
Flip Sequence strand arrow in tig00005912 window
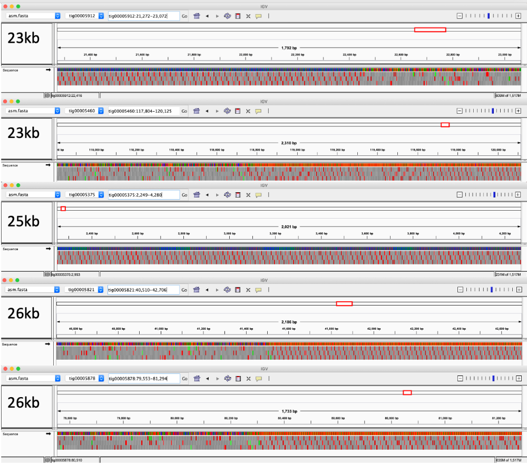pos(48,70)
